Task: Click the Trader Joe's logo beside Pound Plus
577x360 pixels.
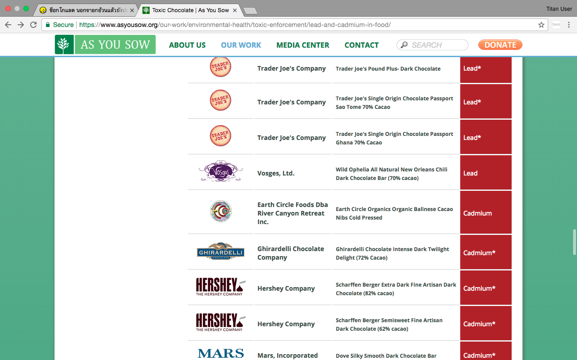Action: click(220, 67)
